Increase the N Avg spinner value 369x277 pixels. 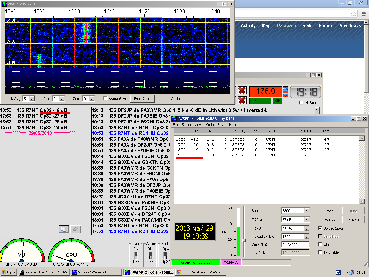coord(32,97)
